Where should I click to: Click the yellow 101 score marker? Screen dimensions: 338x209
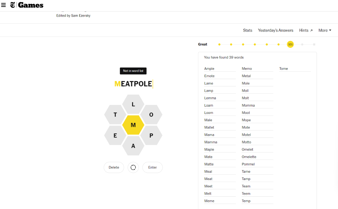tap(290, 44)
